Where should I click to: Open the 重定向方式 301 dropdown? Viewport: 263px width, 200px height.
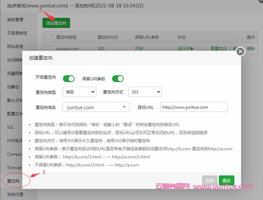click(x=145, y=92)
